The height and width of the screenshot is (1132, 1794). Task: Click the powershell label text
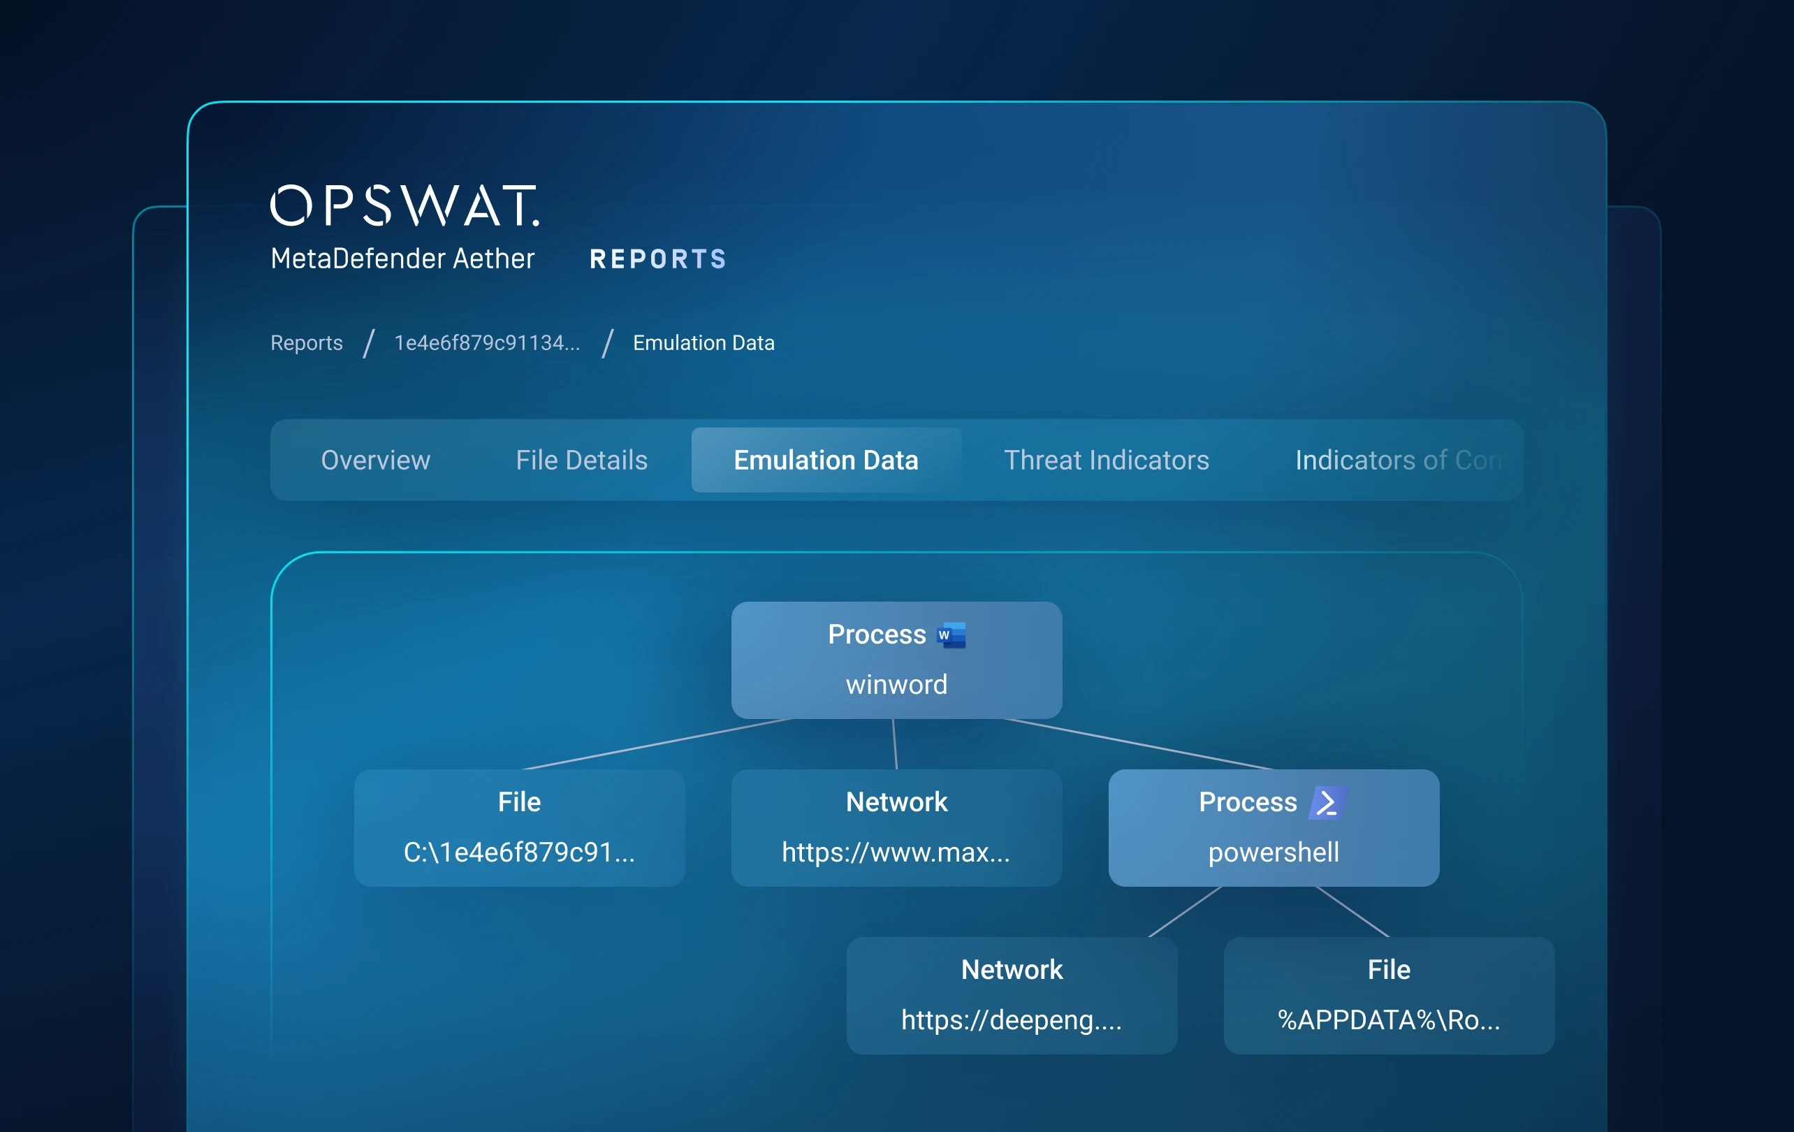tap(1274, 852)
